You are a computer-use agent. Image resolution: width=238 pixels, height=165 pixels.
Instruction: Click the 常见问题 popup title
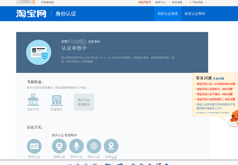pyautogui.click(x=204, y=78)
